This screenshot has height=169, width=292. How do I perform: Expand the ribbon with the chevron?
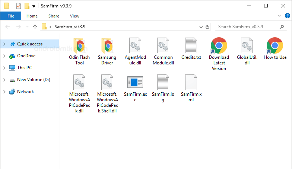coord(279,16)
